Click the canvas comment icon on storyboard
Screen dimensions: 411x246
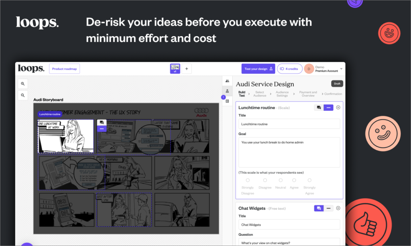click(102, 122)
